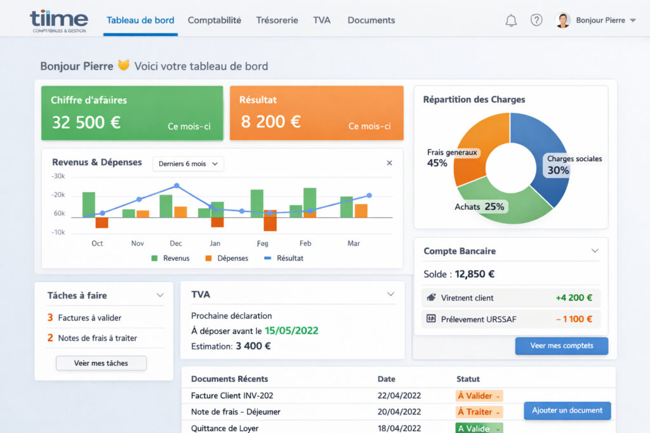Switch to the Trésorerie tab
This screenshot has height=433, width=650.
[x=277, y=20]
